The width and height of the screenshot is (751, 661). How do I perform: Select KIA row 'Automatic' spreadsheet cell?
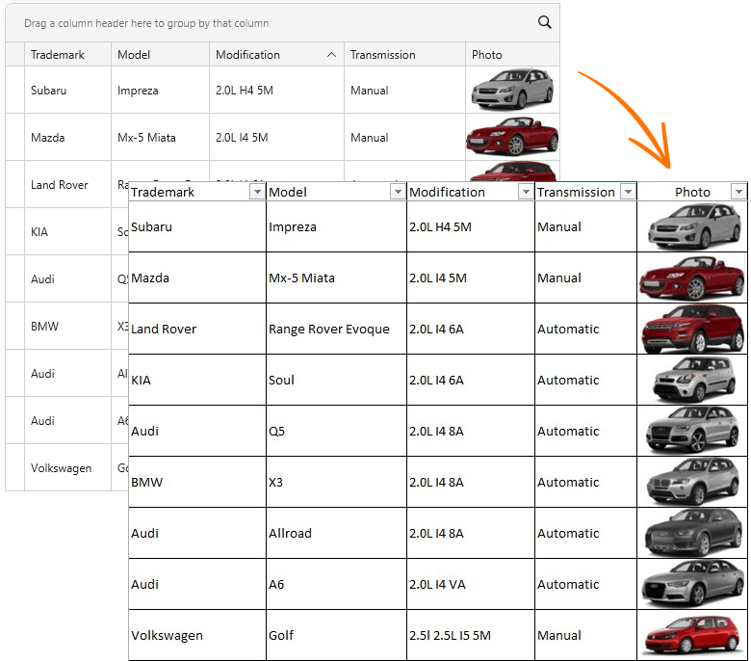click(x=585, y=380)
